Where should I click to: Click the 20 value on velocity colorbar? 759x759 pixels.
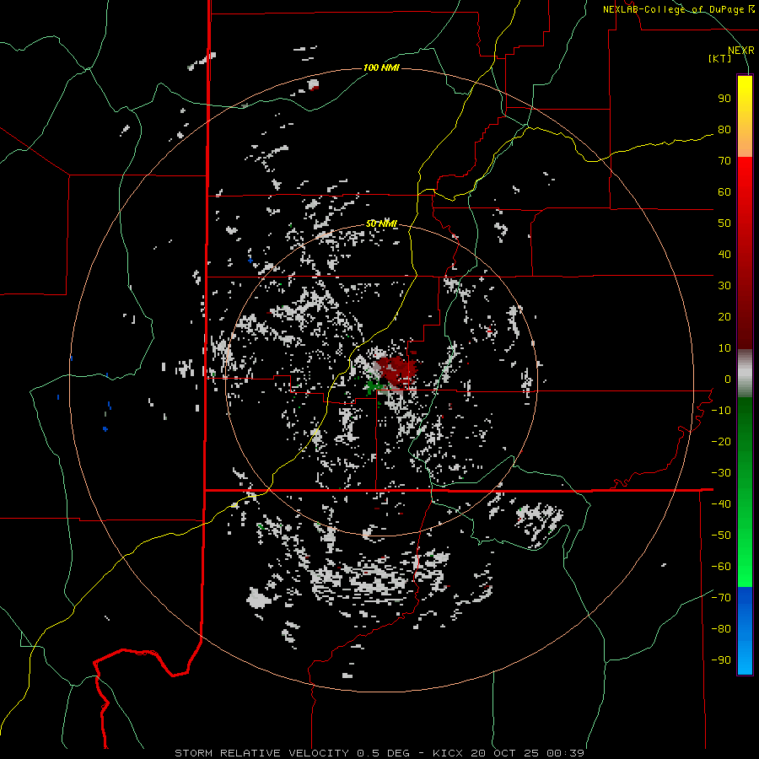click(x=724, y=317)
